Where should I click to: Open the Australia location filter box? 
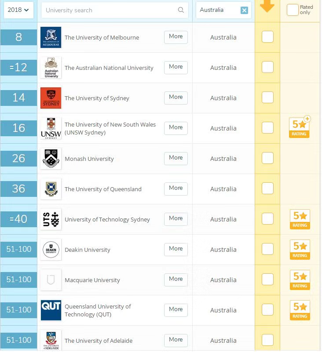point(218,10)
